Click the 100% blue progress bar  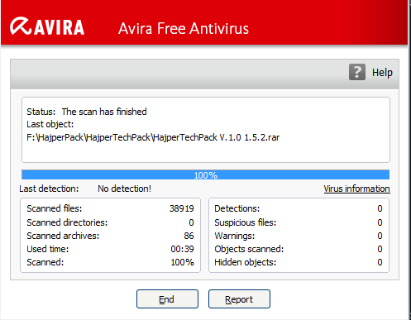point(206,174)
